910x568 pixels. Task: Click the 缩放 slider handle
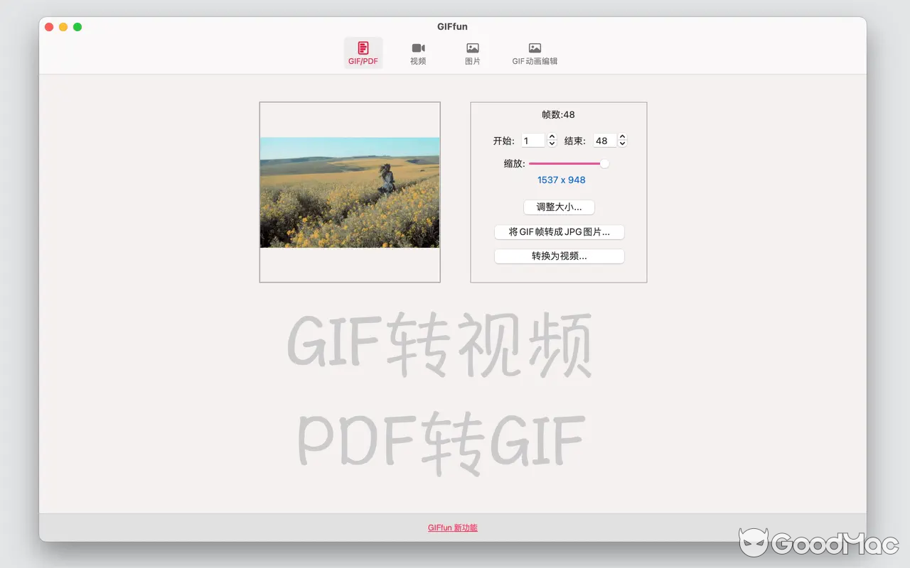(x=604, y=163)
